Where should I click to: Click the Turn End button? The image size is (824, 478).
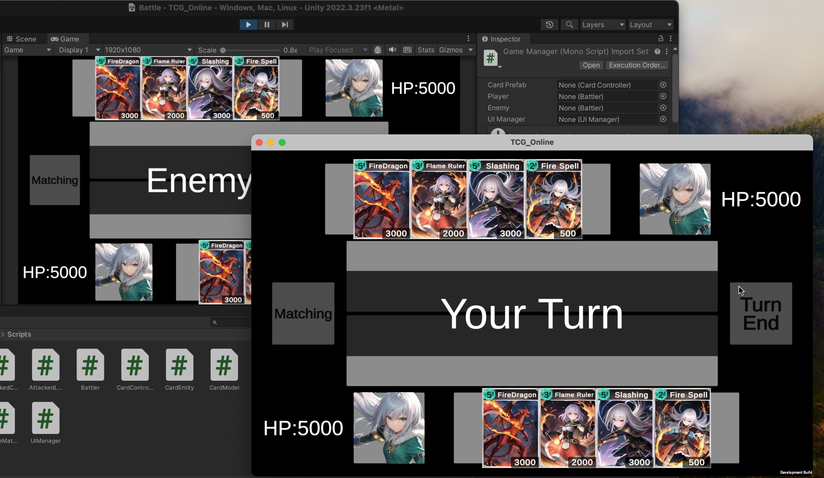(x=761, y=313)
